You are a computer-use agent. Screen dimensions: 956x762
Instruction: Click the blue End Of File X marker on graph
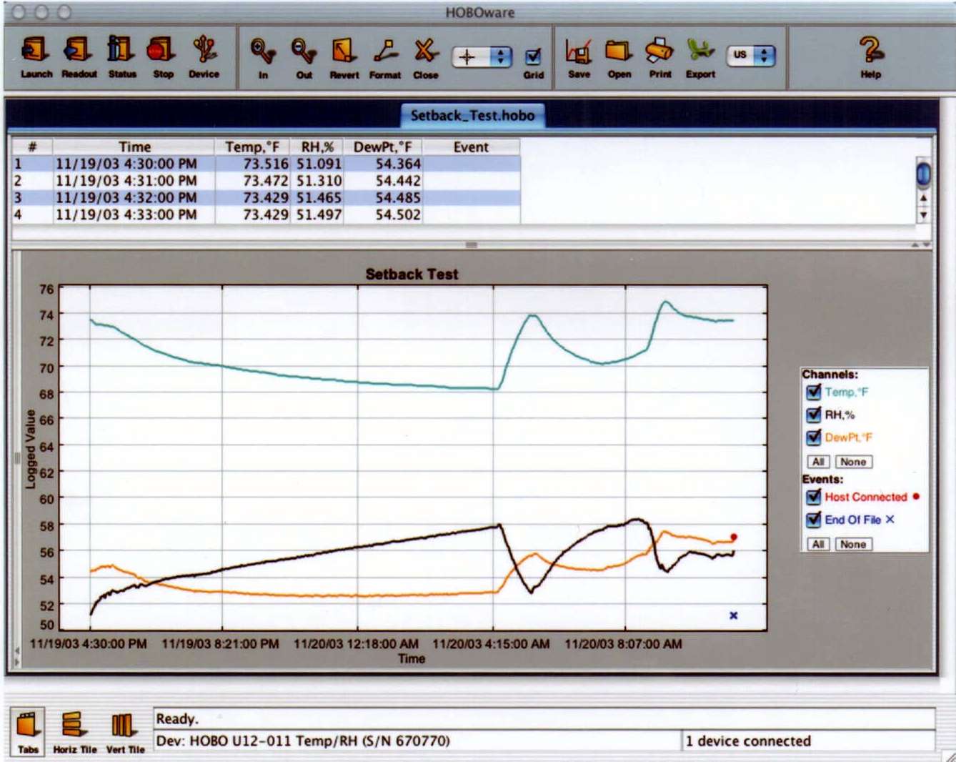click(x=733, y=615)
